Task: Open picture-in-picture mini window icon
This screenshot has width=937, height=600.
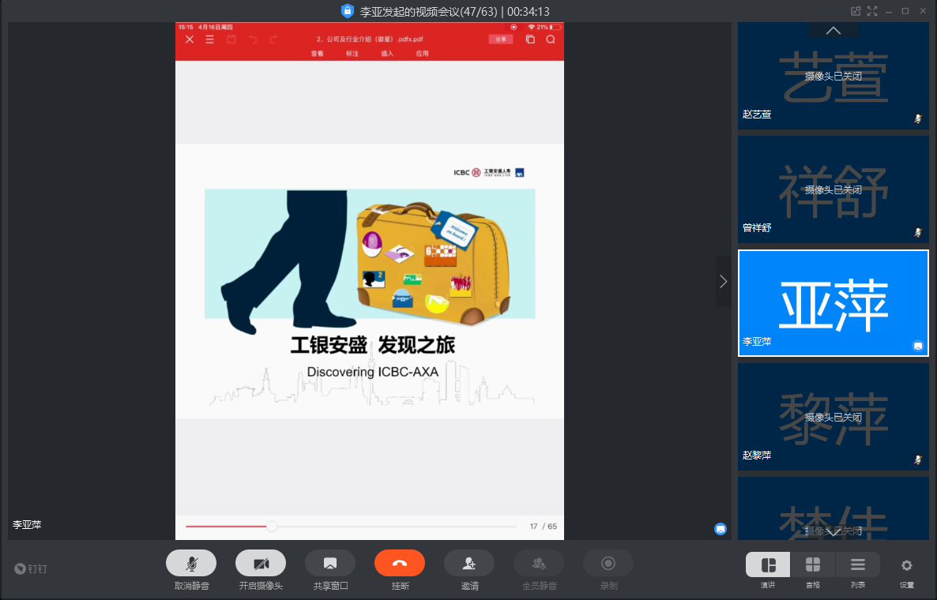Action: 855,11
